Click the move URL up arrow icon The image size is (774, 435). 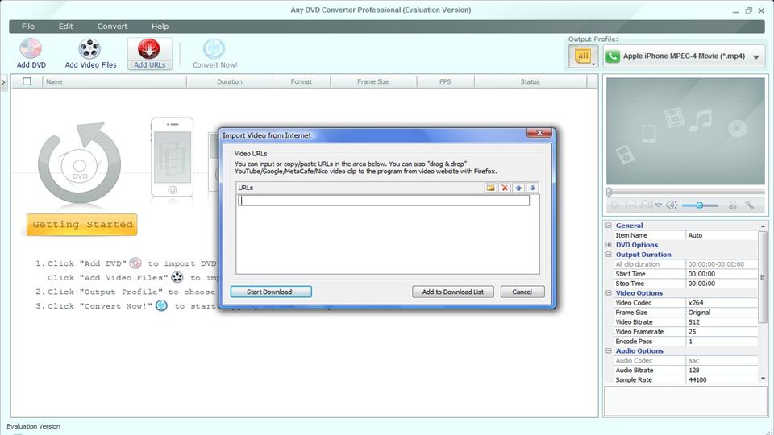point(518,188)
